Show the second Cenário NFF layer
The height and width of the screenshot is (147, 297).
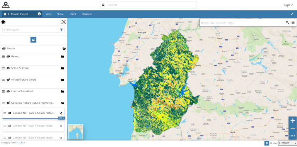[x=10, y=126]
